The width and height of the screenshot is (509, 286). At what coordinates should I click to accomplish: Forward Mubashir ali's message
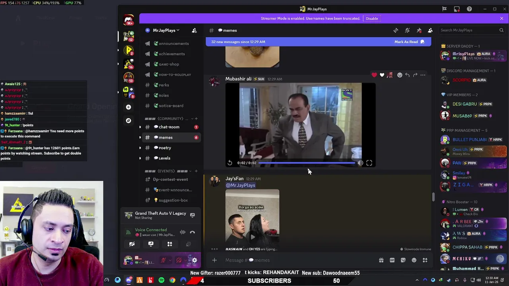tap(415, 75)
